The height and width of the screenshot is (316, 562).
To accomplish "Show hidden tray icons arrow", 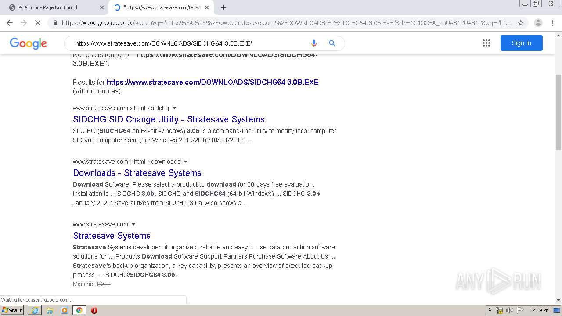I will click(x=490, y=310).
